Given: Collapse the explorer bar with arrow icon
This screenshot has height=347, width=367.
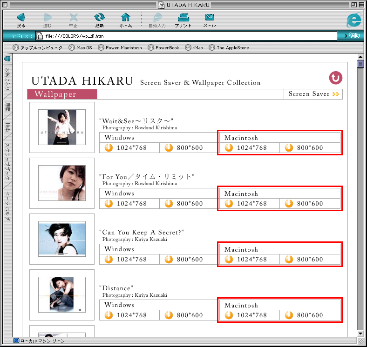Looking at the screenshot, I should click(x=7, y=59).
